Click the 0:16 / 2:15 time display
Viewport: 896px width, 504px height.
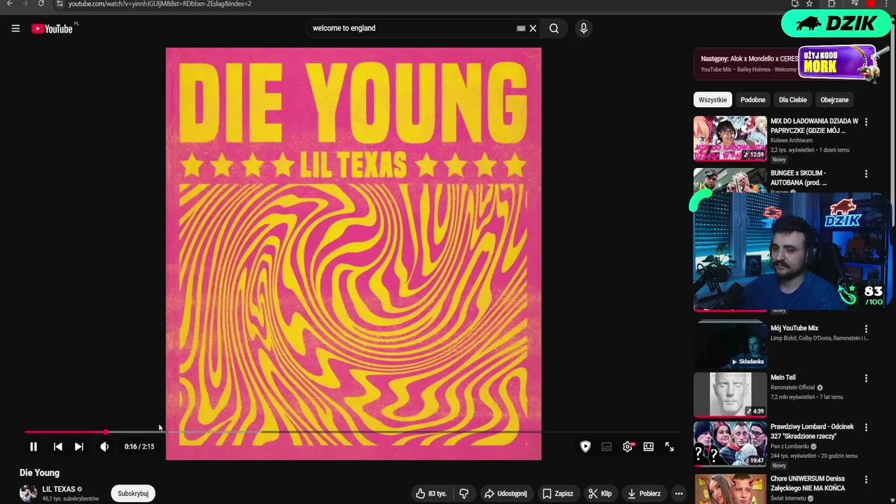click(139, 447)
